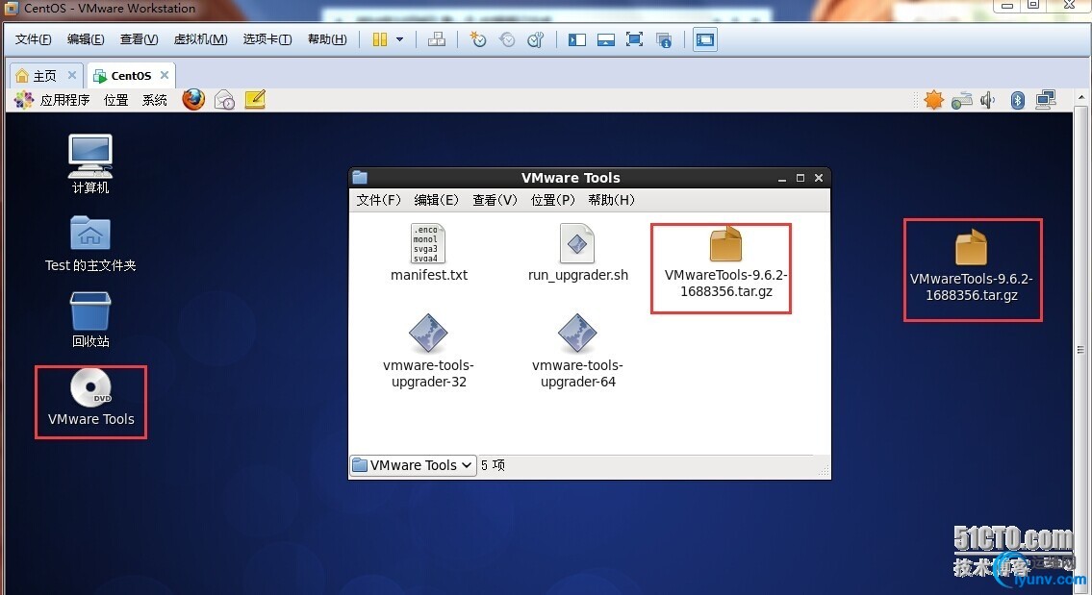Select the VMware Tools DVD desktop icon
The height and width of the screenshot is (595, 1092).
[91, 397]
